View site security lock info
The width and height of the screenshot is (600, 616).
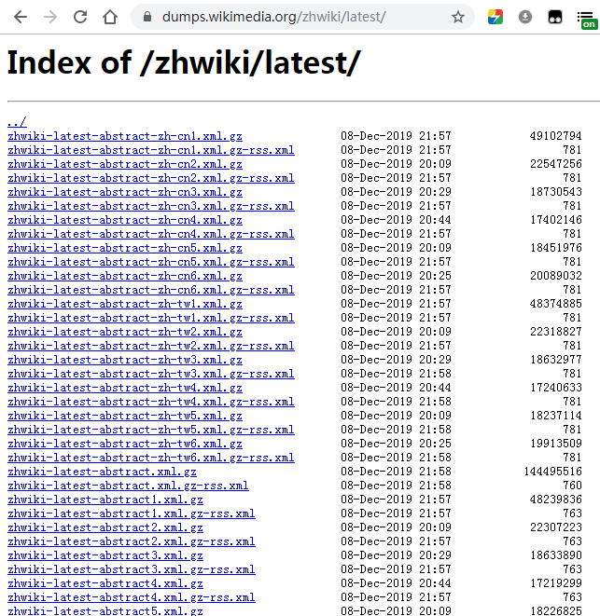pyautogui.click(x=147, y=17)
